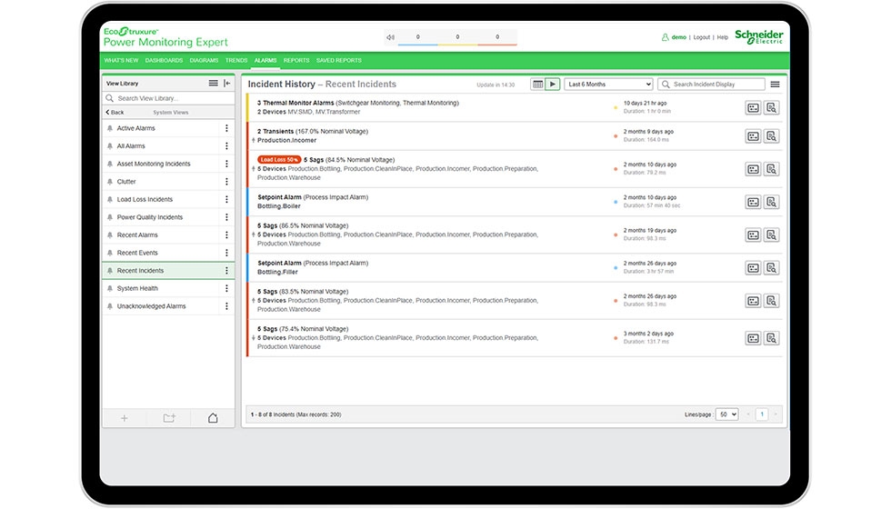This screenshot has height=509, width=891.
Task: Click the Back button in View Library
Action: (x=115, y=113)
